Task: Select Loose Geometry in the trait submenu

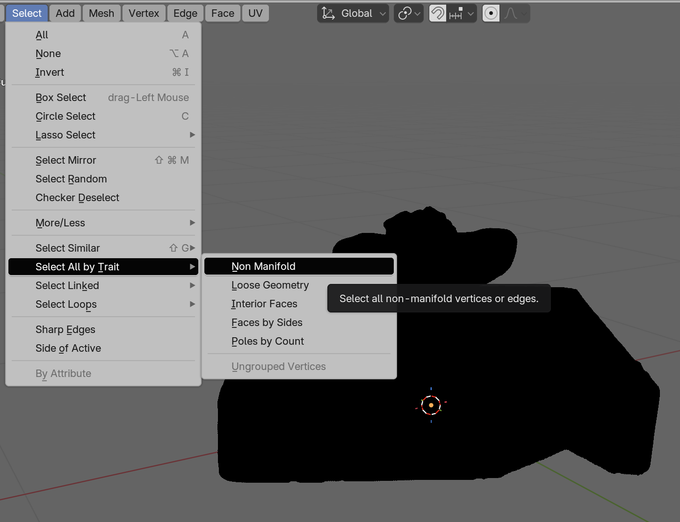Action: coord(270,285)
